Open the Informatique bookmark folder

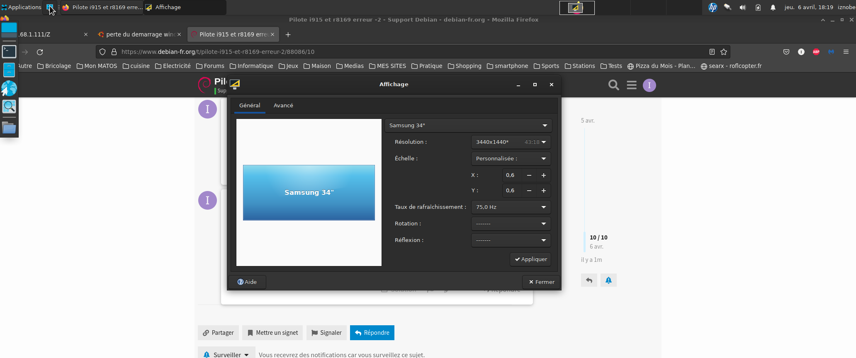point(251,66)
